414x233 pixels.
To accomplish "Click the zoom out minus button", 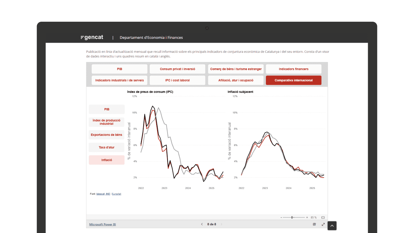I will (x=281, y=217).
